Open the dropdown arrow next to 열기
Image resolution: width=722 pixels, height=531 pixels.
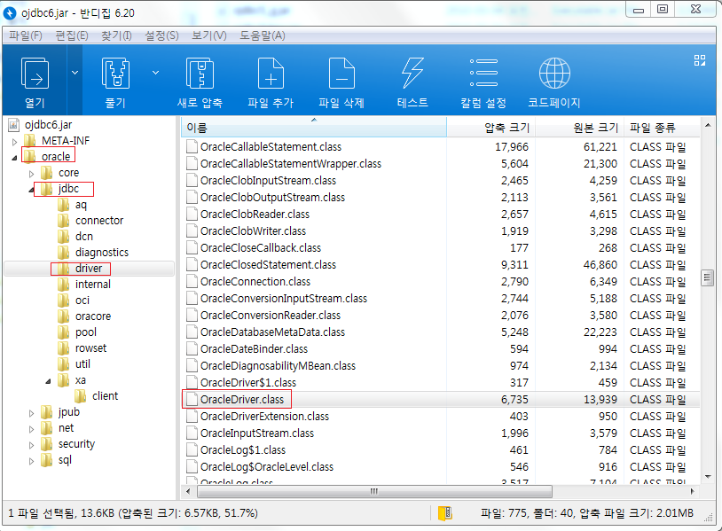[x=75, y=73]
